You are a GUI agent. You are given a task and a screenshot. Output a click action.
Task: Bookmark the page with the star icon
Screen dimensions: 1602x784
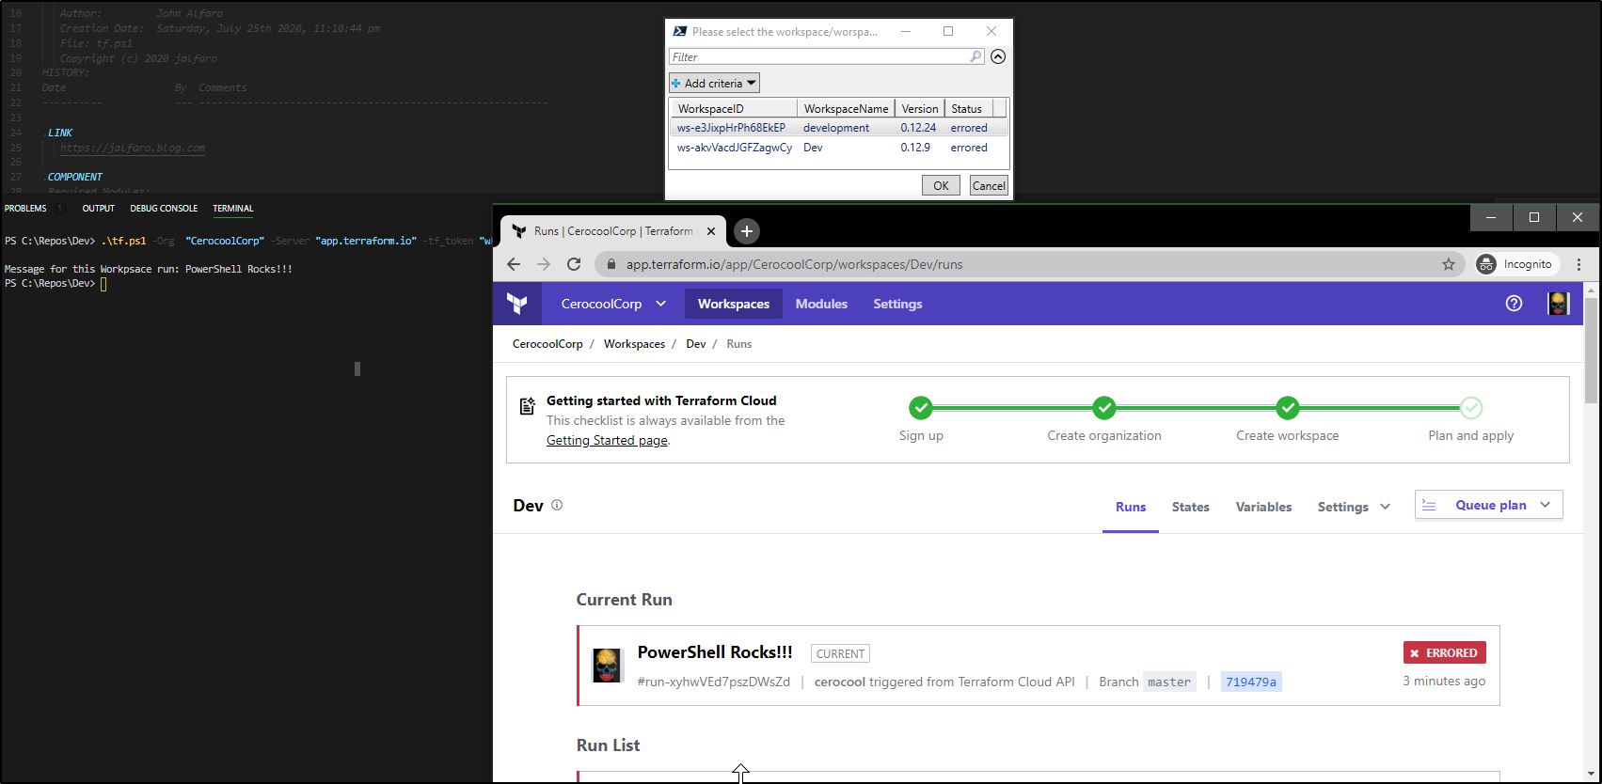[1449, 264]
